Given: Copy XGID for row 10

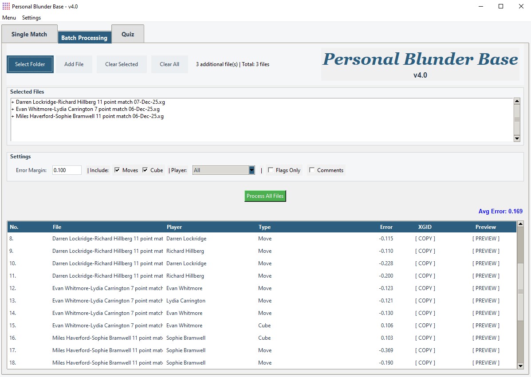Looking at the screenshot, I should pos(425,263).
